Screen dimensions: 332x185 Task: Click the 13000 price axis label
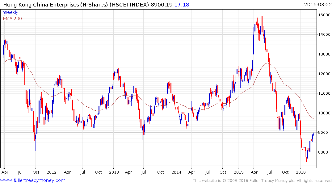(x=323, y=54)
